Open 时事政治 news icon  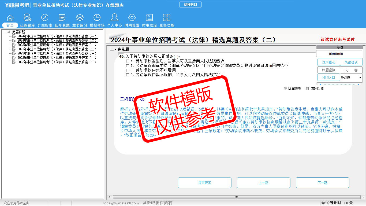(x=149, y=18)
